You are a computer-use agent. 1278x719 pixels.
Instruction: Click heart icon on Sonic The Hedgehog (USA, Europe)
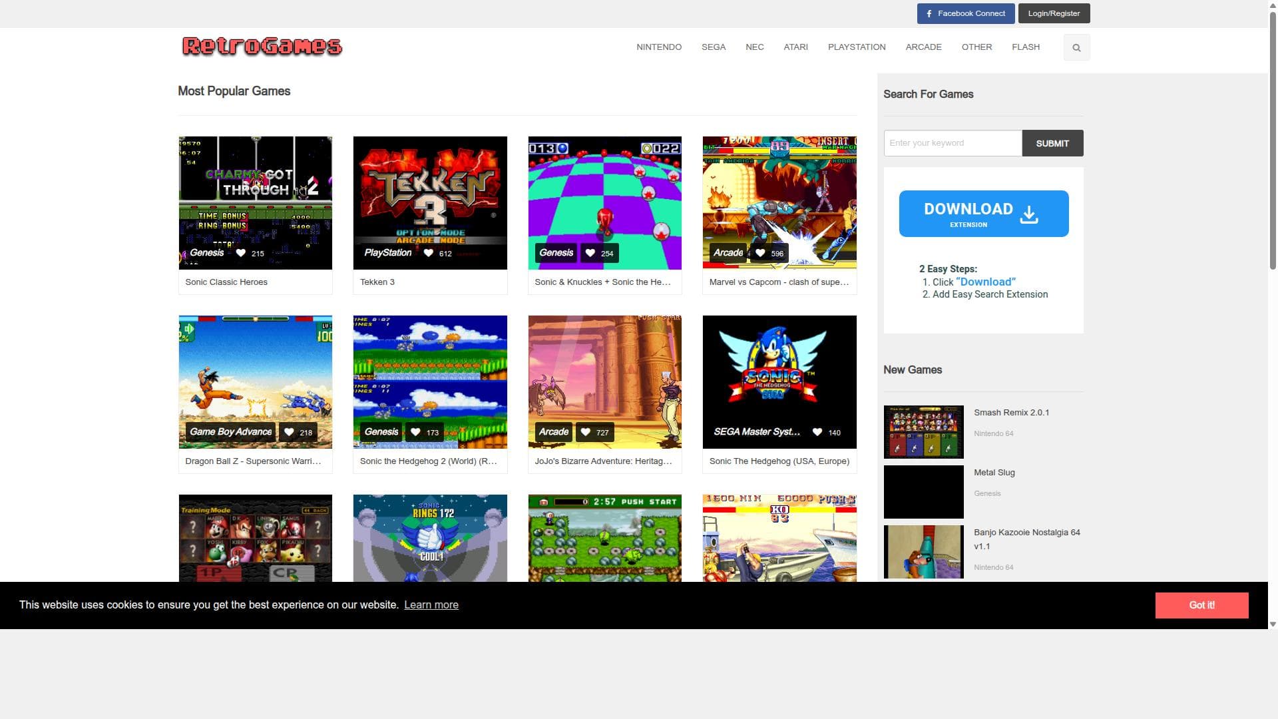[817, 432]
